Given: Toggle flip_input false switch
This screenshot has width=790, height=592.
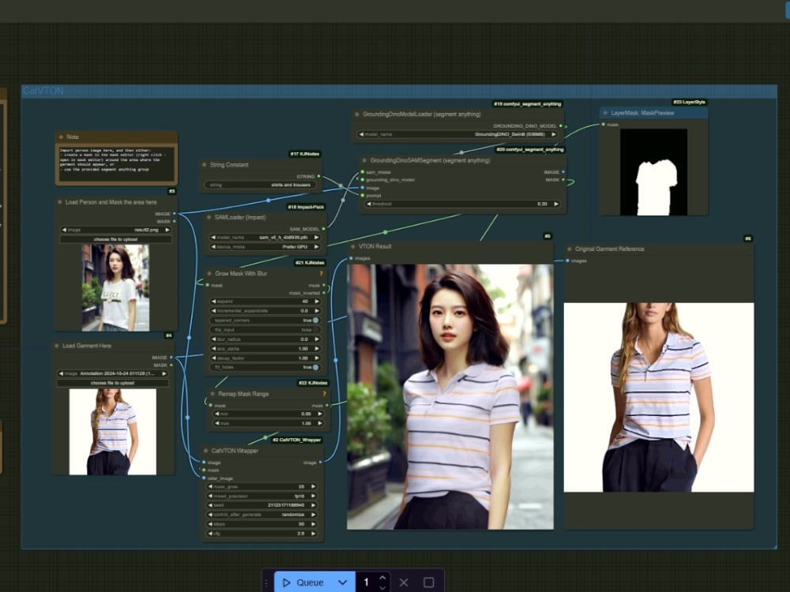Looking at the screenshot, I should 315,330.
